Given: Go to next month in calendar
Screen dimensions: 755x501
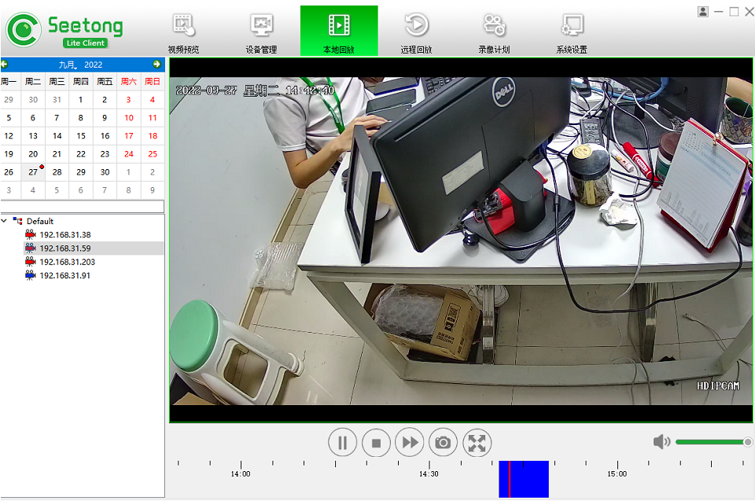Looking at the screenshot, I should [157, 64].
